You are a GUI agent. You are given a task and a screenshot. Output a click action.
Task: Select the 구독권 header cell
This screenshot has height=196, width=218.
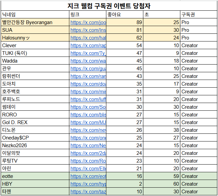(199, 14)
